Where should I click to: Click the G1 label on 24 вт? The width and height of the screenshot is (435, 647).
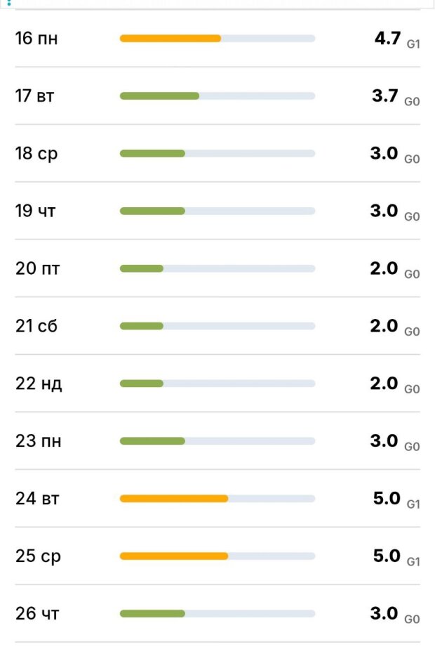pyautogui.click(x=413, y=504)
